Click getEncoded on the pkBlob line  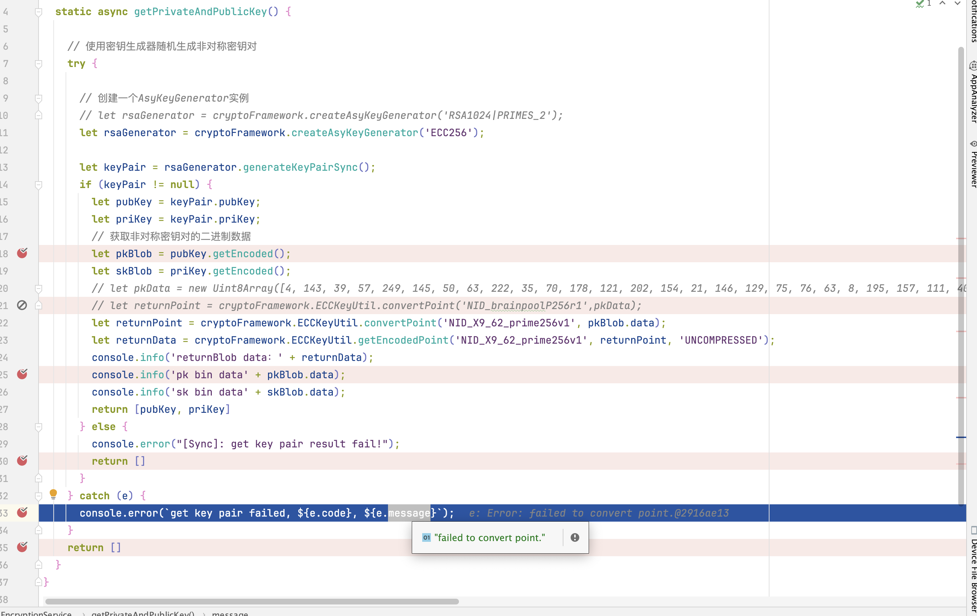[x=243, y=254]
